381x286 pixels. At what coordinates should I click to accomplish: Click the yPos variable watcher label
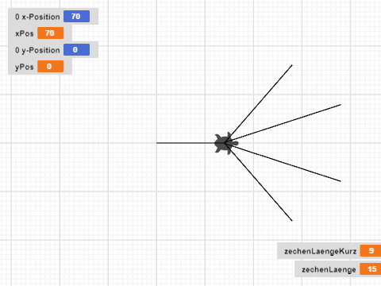point(25,67)
